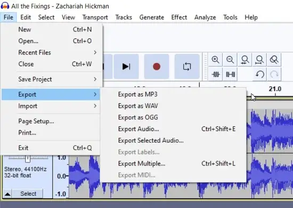
Task: Select Export Selected Audio... option
Action: [x=173, y=140]
